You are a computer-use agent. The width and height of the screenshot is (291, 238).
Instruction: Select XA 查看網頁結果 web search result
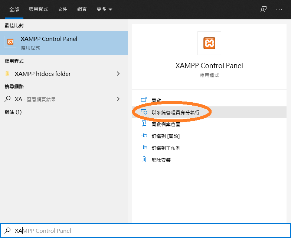coord(64,99)
